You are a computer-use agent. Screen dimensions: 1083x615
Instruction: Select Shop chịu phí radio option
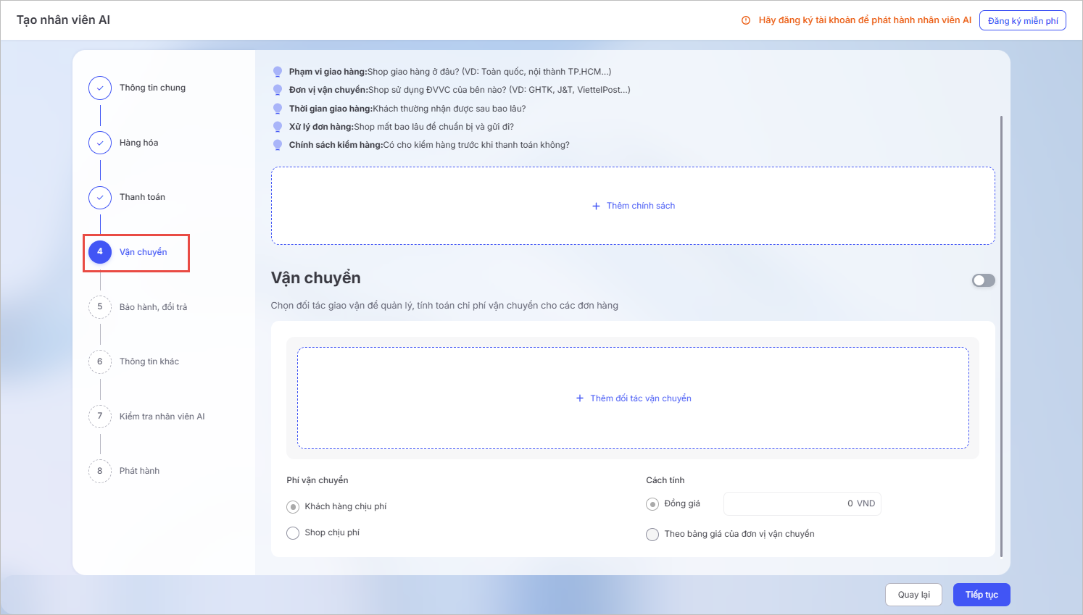[x=293, y=533]
